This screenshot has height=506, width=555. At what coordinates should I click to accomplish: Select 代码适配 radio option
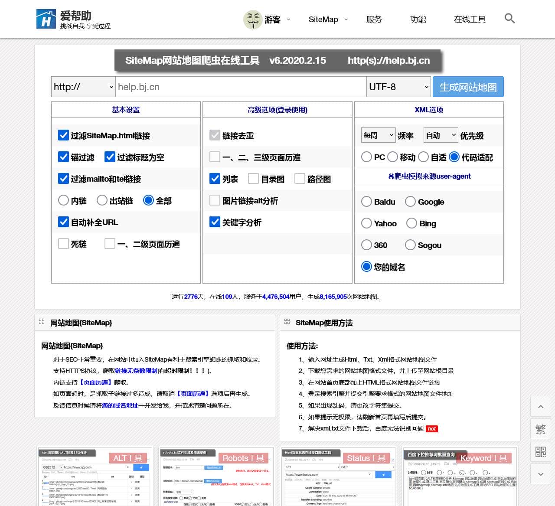pyautogui.click(x=454, y=157)
